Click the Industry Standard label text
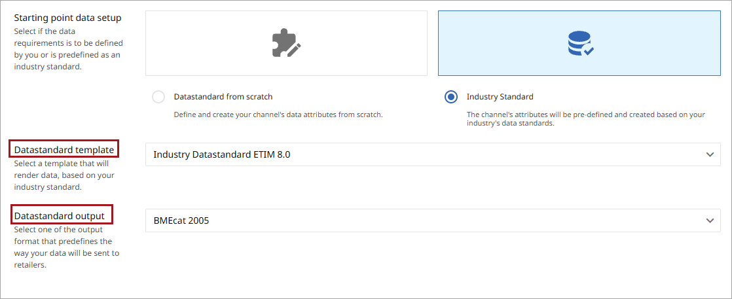This screenshot has height=299, width=732. [500, 97]
